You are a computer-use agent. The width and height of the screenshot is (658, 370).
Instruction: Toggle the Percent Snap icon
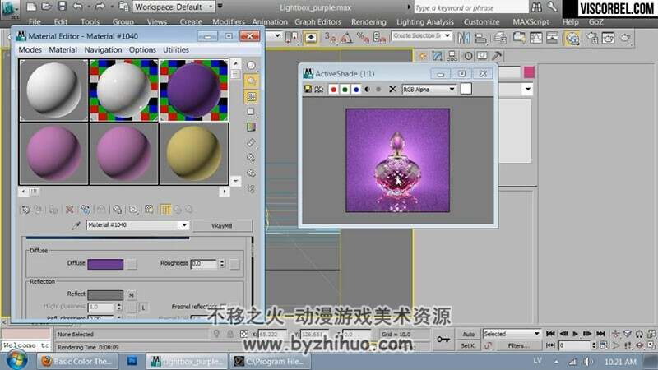(362, 38)
